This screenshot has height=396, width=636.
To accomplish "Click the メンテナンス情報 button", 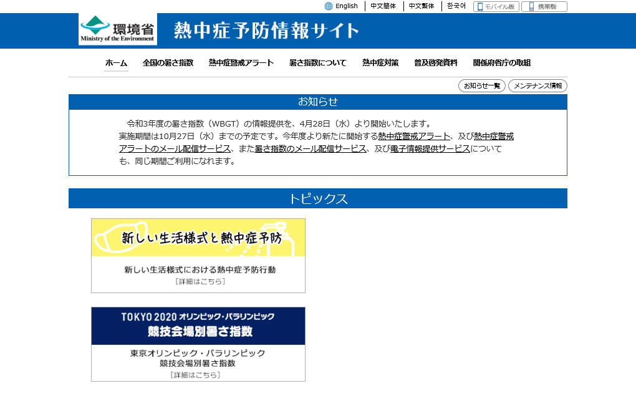I will [537, 86].
